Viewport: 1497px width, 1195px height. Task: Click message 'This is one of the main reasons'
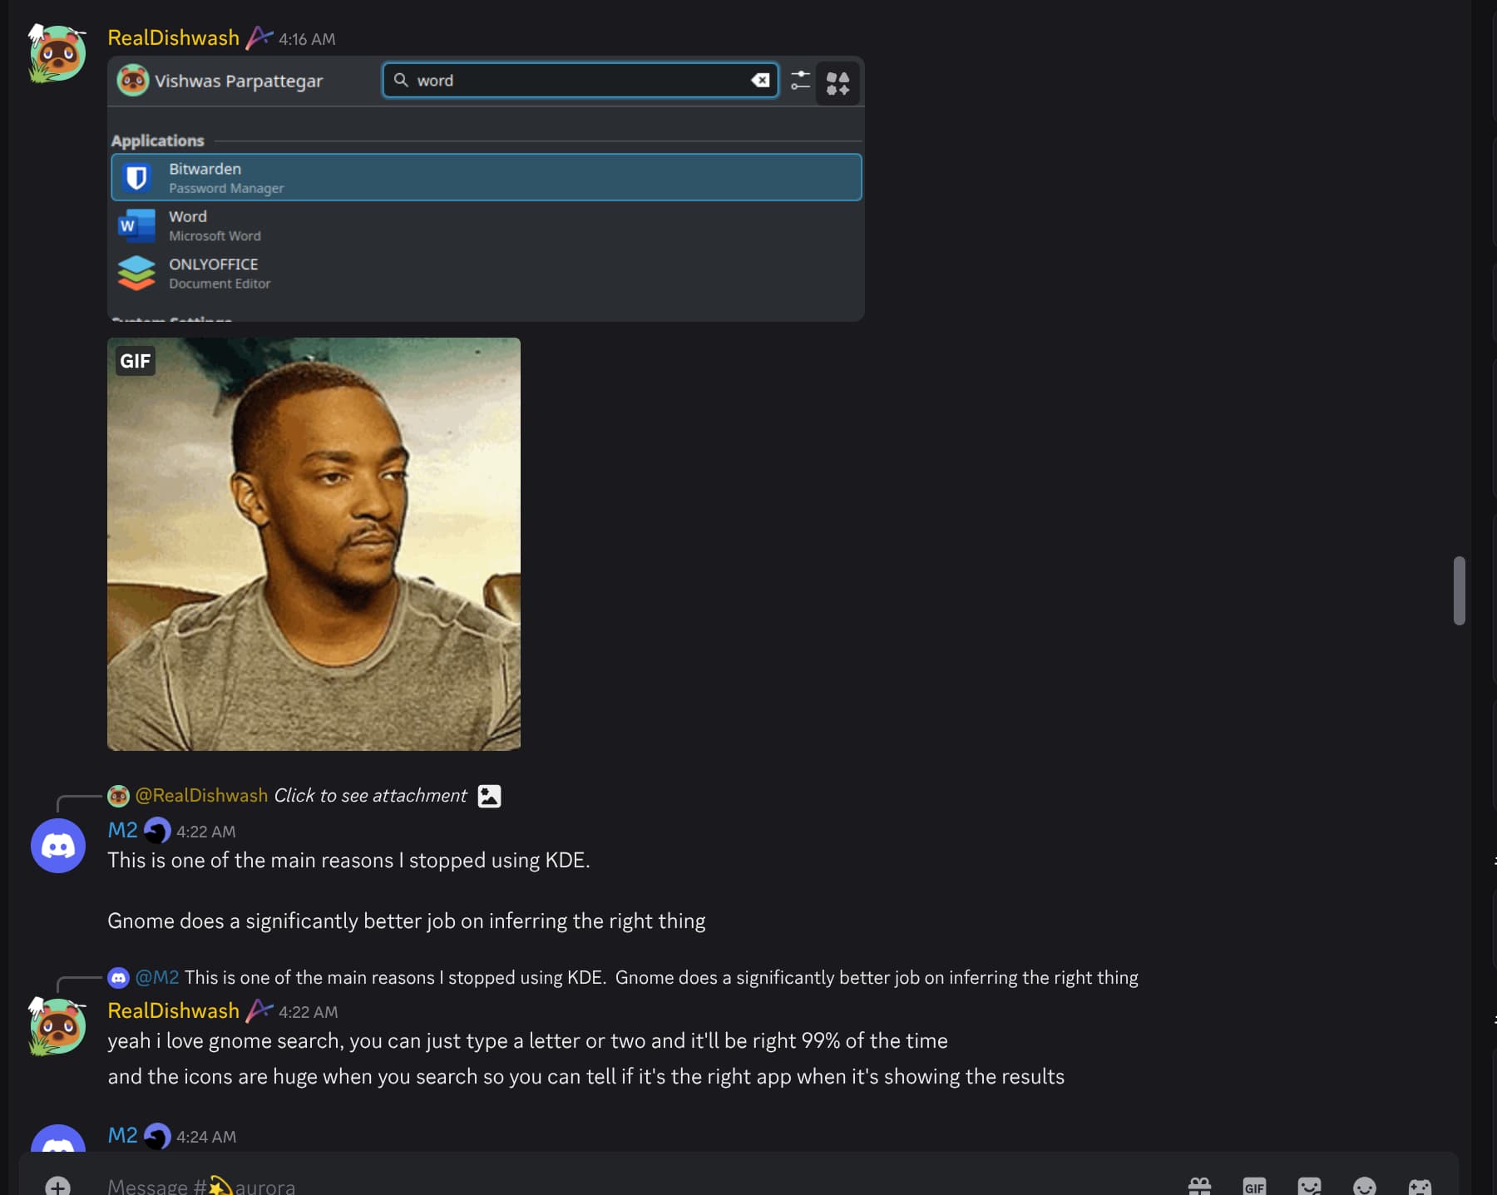[x=348, y=861]
